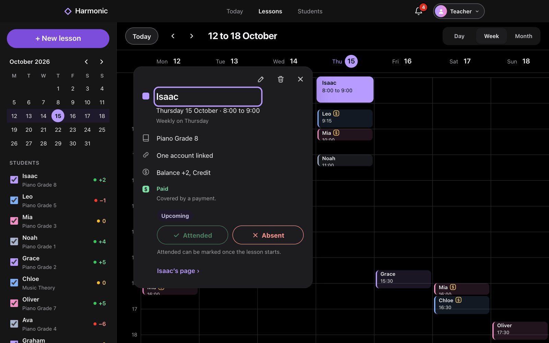Image resolution: width=549 pixels, height=343 pixels.
Task: Switch to Day view
Action: point(459,36)
